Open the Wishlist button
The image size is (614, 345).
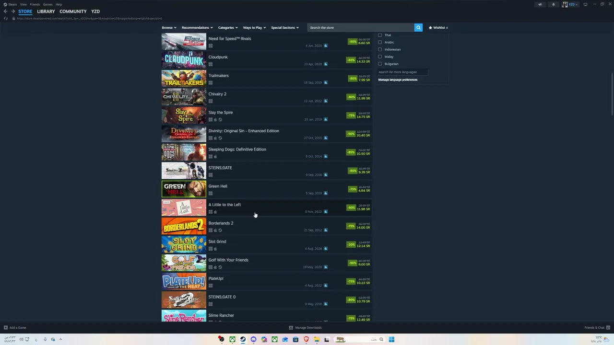(438, 28)
